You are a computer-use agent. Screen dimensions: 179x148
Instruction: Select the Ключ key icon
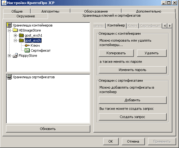[x=27, y=45]
